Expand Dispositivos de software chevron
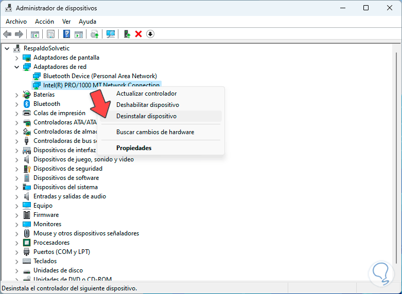 click(16, 178)
